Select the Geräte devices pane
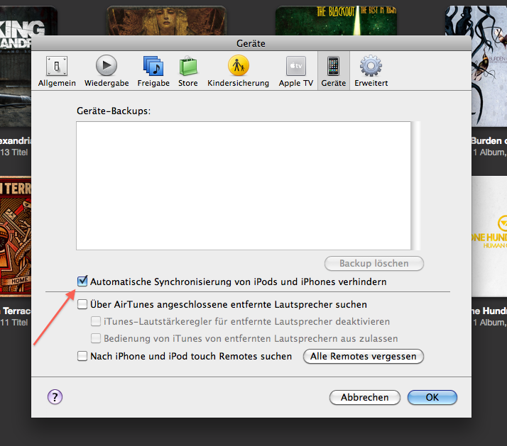The image size is (507, 446). tap(333, 71)
